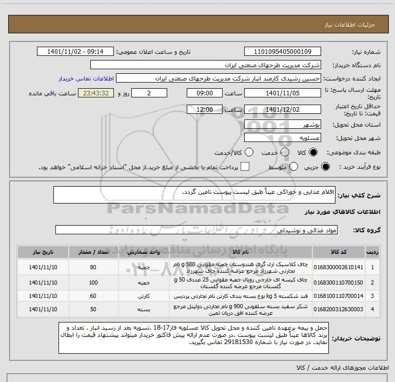Click item code 0168300002610141
Image resolution: width=395 pixels, height=382 pixels.
point(339,267)
